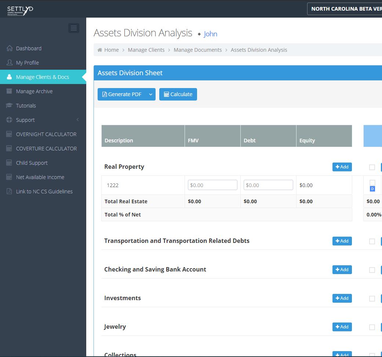The height and width of the screenshot is (357, 382).
Task: Click the Manage Archive box icon
Action: coord(10,91)
